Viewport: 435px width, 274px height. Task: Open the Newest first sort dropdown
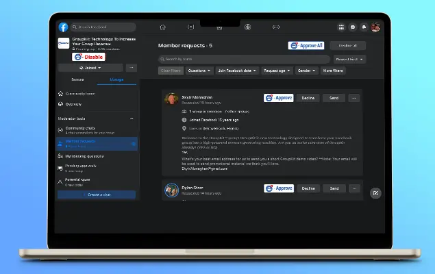point(349,59)
